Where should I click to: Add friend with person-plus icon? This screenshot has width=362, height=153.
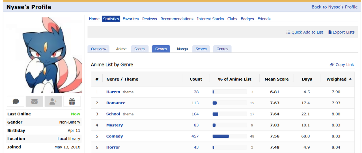pyautogui.click(x=53, y=101)
